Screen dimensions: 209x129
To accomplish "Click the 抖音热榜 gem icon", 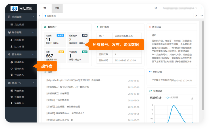I will (x=12, y=97).
